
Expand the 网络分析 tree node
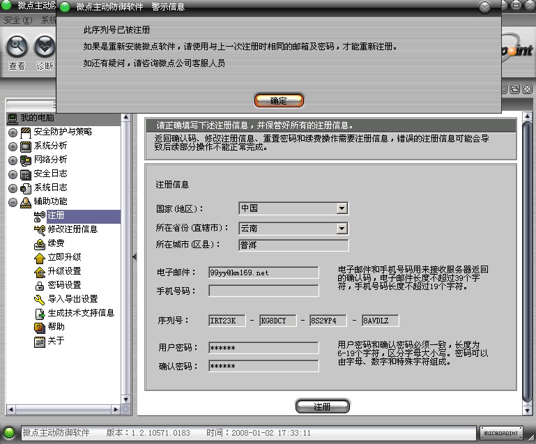(13, 160)
